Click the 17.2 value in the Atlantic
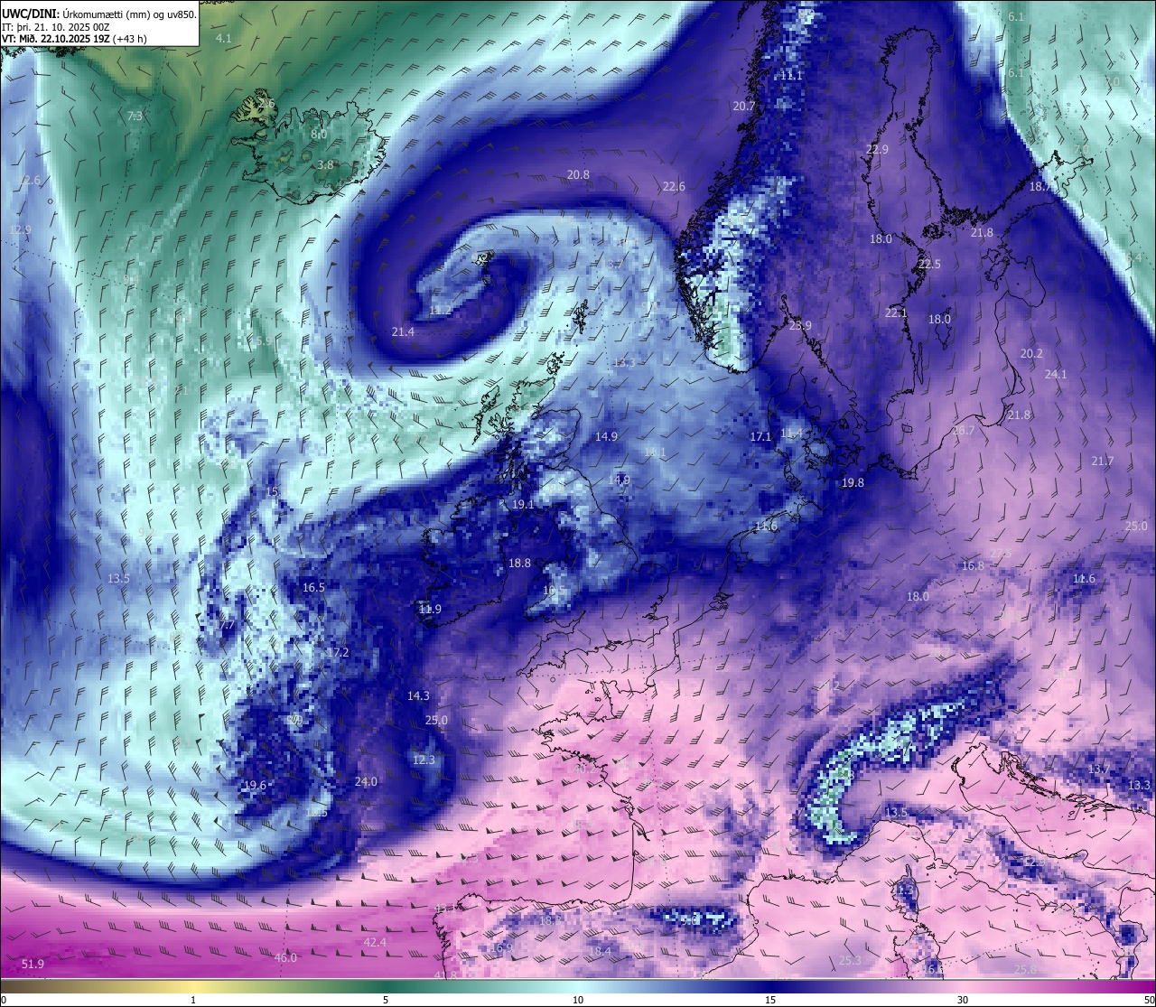Image resolution: width=1156 pixels, height=1007 pixels. [338, 653]
